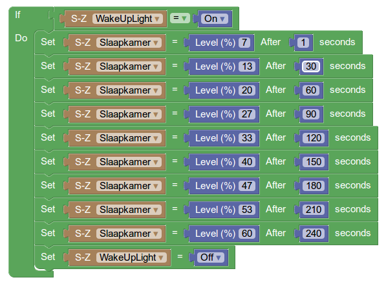Open Slaapkamer dropdown in Level 7 row

click(x=129, y=43)
